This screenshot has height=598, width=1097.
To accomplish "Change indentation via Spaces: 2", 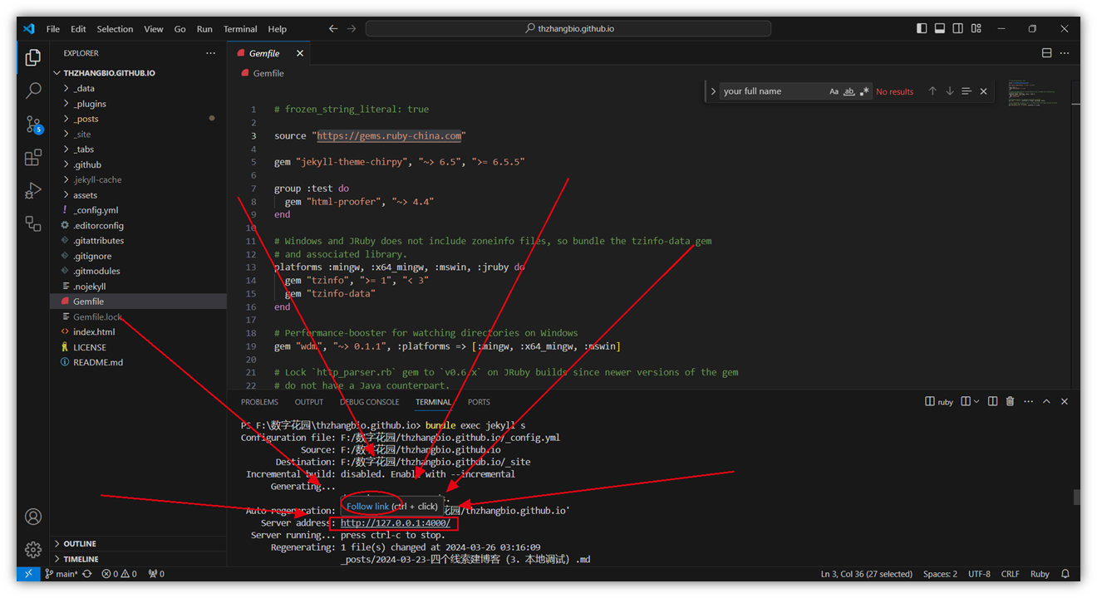I will point(940,574).
